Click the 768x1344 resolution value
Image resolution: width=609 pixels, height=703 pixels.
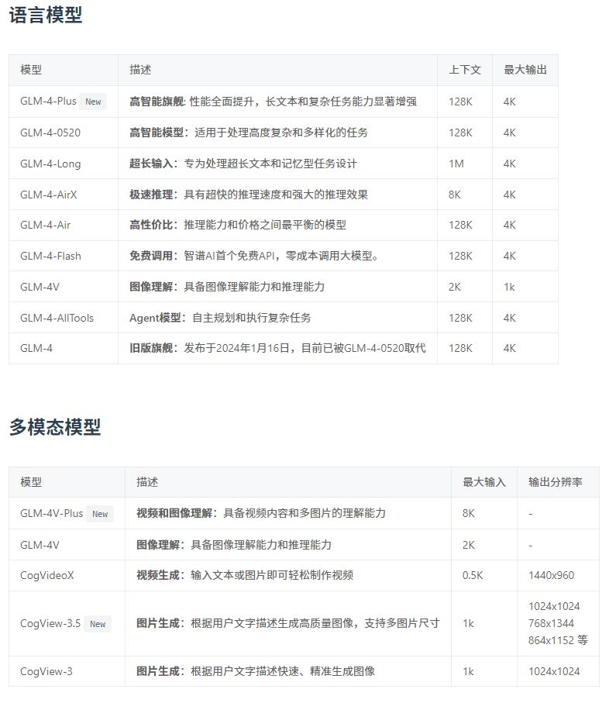(x=551, y=624)
